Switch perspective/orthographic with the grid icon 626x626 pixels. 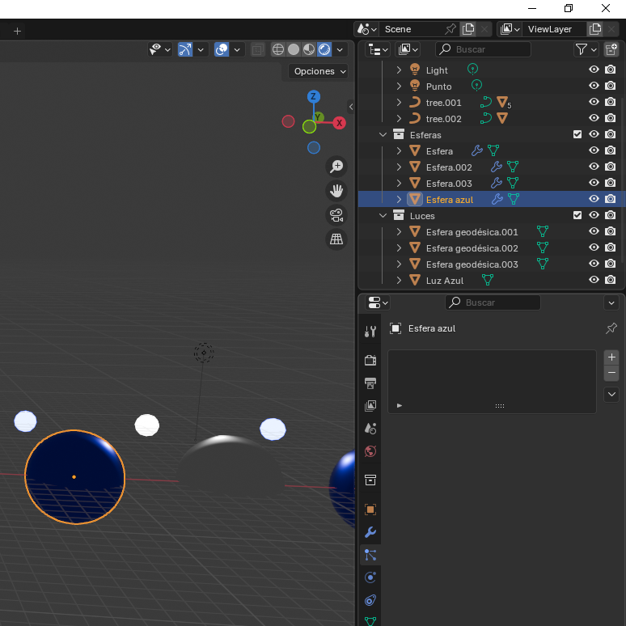(336, 239)
